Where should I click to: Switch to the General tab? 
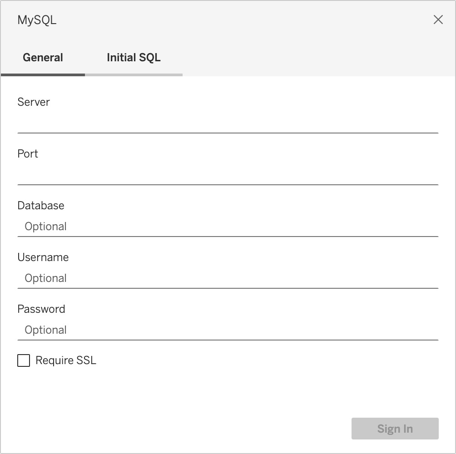click(43, 58)
